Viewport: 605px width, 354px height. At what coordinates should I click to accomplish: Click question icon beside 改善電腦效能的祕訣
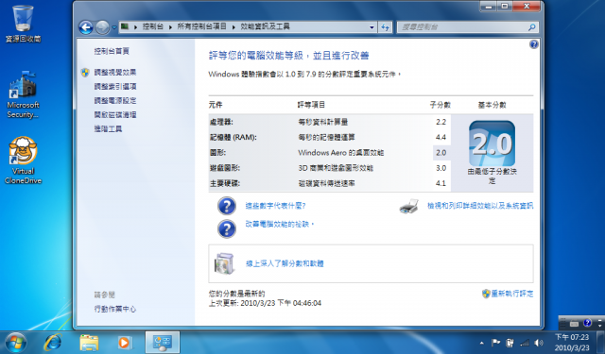[x=227, y=228]
